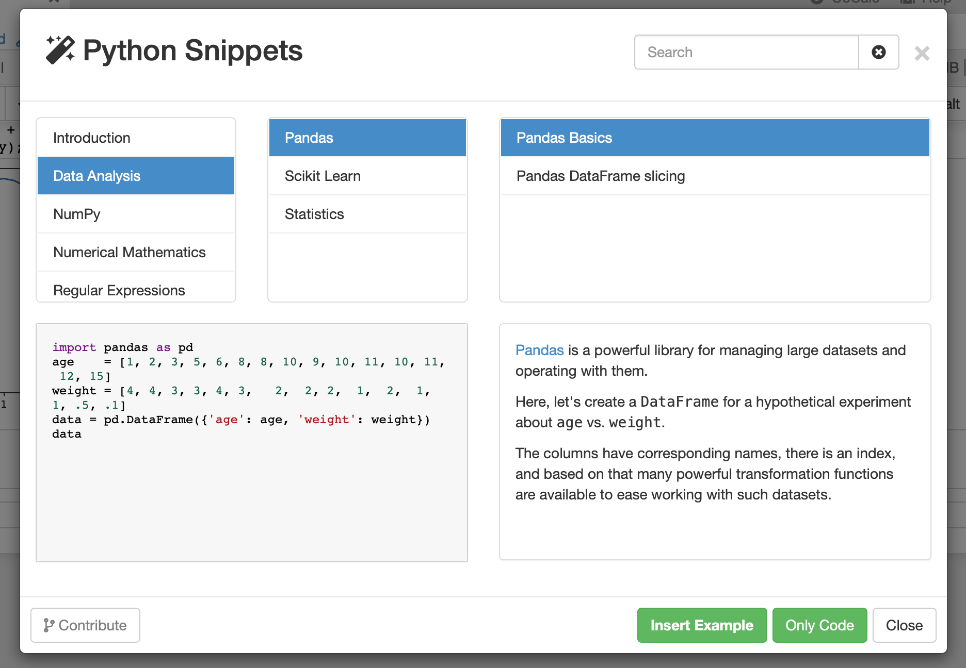Click the code preview area

coord(252,490)
